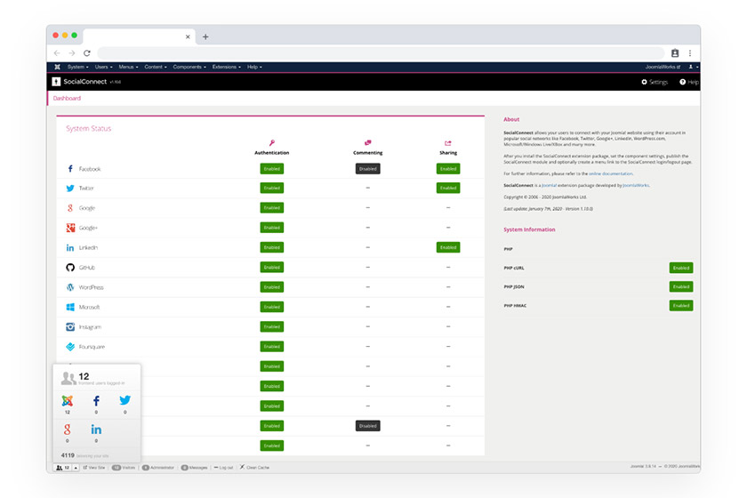Click the Google row icon
747x498 pixels.
click(70, 208)
